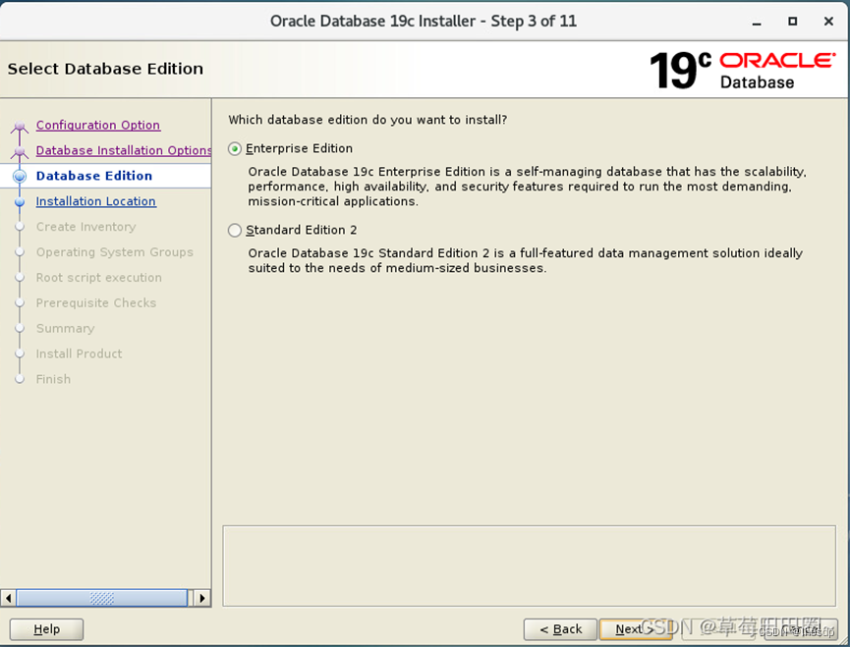The height and width of the screenshot is (647, 850).
Task: Choose the Standard Edition 2 option
Action: tap(235, 231)
